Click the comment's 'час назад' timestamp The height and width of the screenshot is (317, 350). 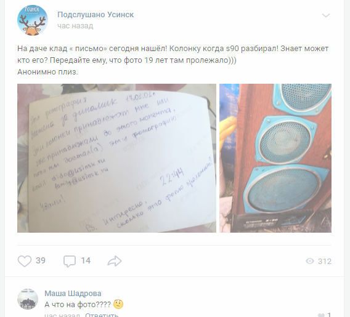click(x=62, y=315)
